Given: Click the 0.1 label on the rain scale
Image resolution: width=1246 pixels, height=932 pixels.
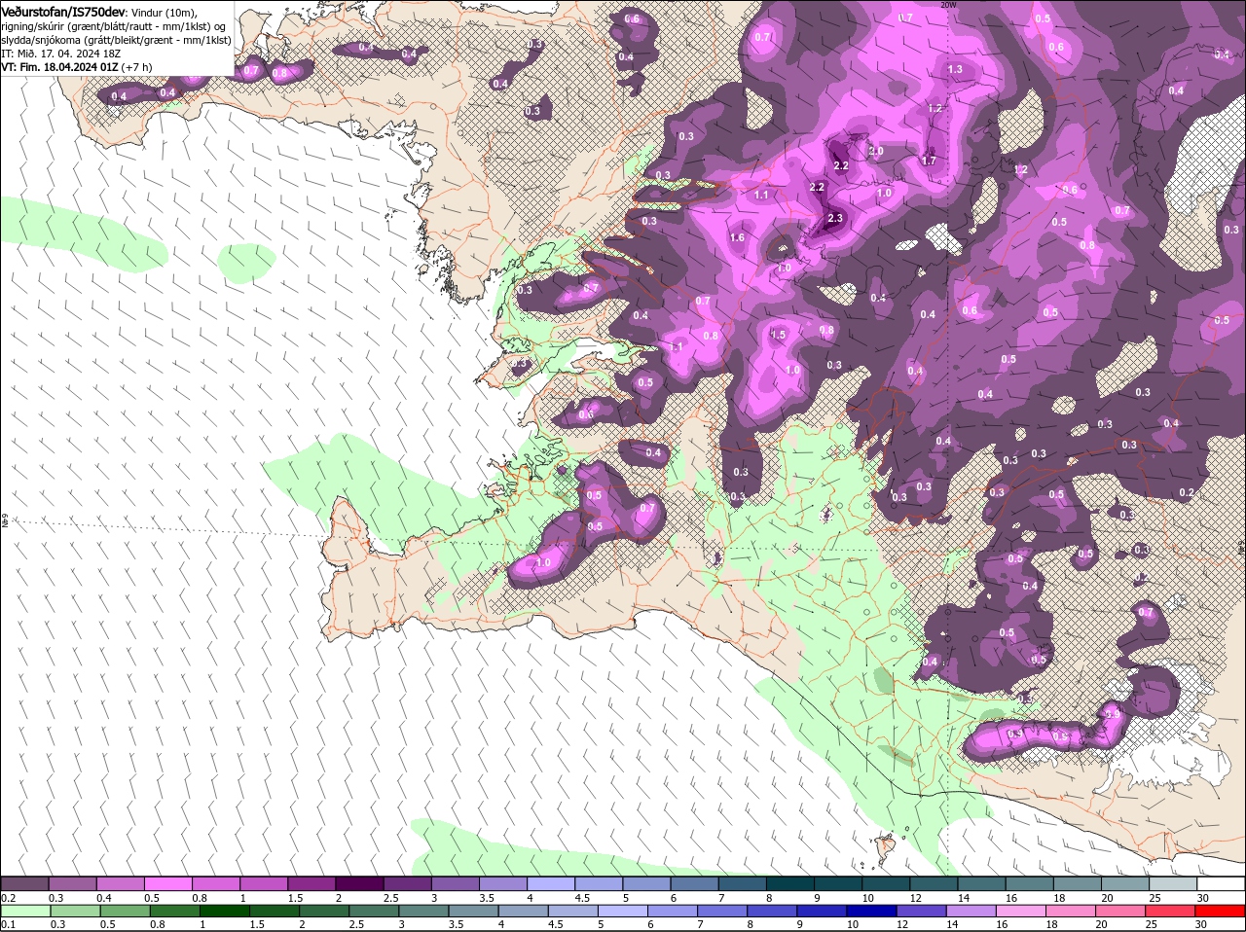Looking at the screenshot, I should pyautogui.click(x=8, y=924).
